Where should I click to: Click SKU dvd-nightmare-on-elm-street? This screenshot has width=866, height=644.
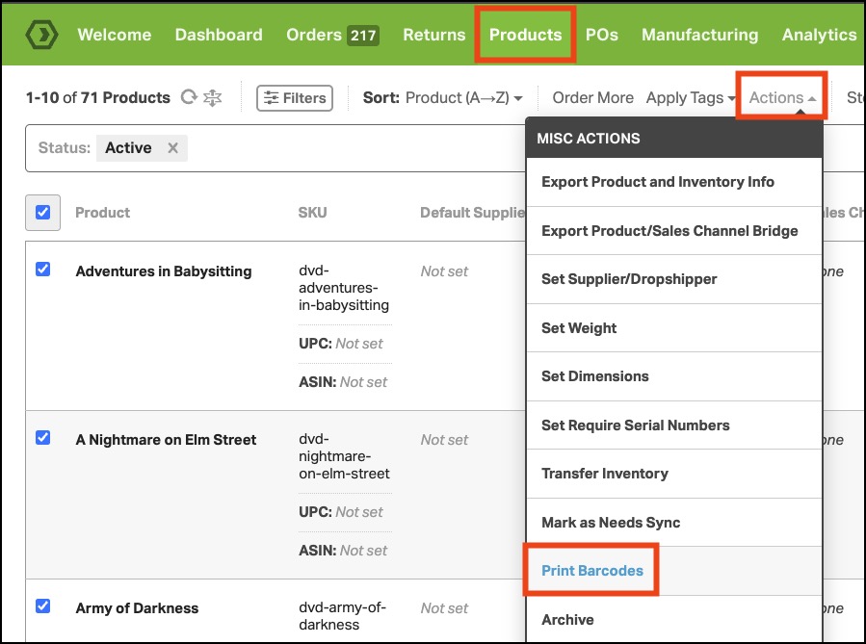click(x=344, y=456)
